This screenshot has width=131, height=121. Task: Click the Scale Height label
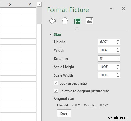coord(64,67)
